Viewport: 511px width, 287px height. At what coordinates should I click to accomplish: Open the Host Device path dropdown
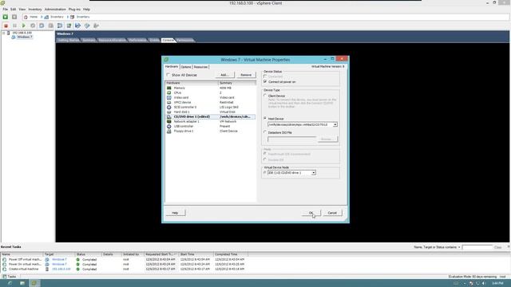pyautogui.click(x=335, y=124)
